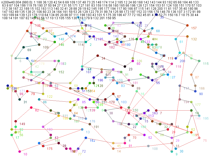Click the dark red node labeled 149
This screenshot has width=211, height=158.
point(16,121)
